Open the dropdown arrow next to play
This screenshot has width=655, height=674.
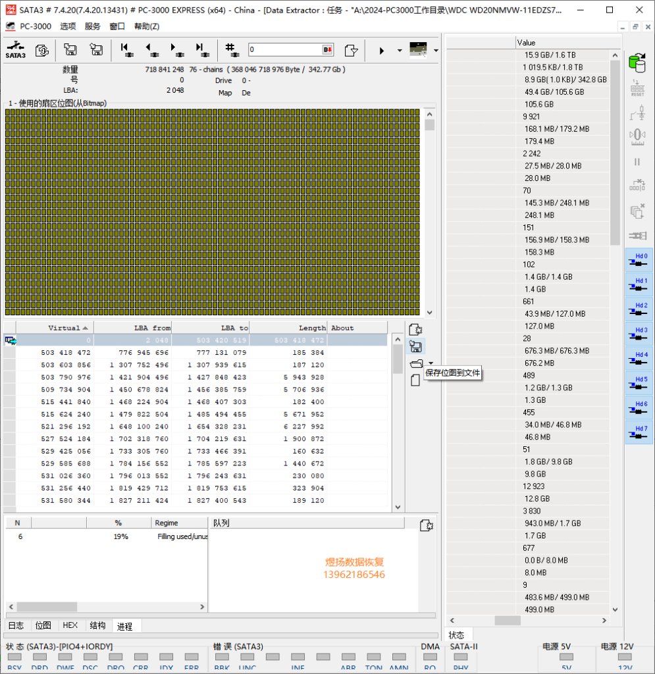[400, 51]
